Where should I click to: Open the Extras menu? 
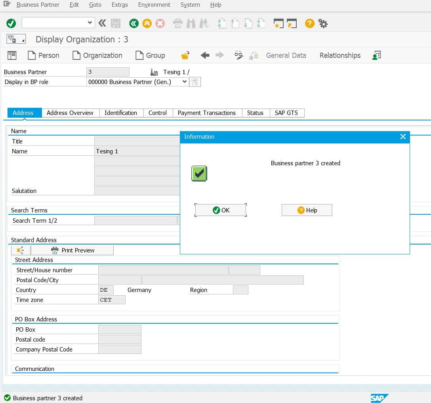click(x=120, y=5)
